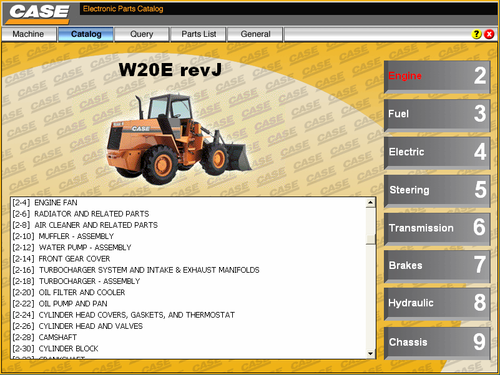
Task: Click the W20E revJ model title
Action: pos(170,70)
